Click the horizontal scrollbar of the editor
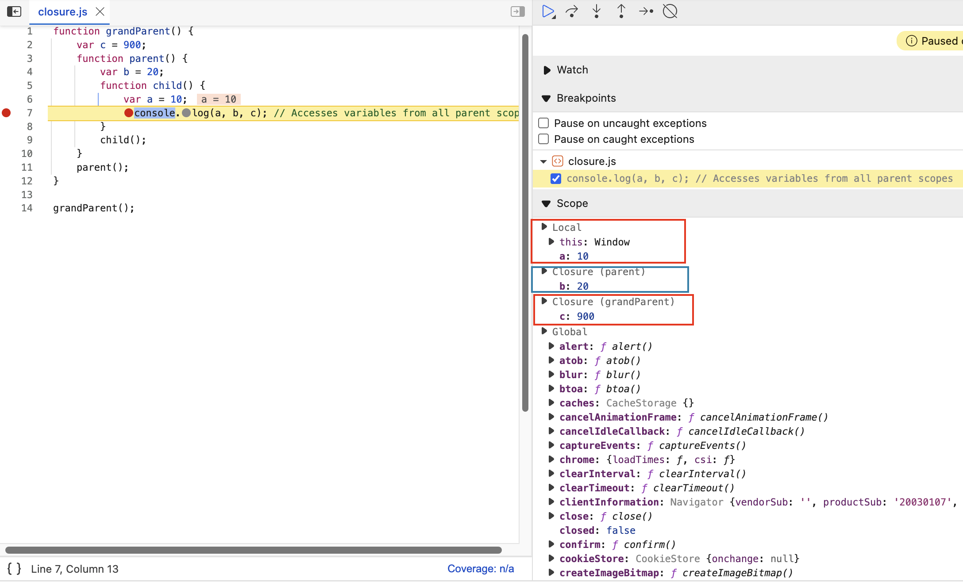Viewport: 963px width, 582px height. (254, 550)
